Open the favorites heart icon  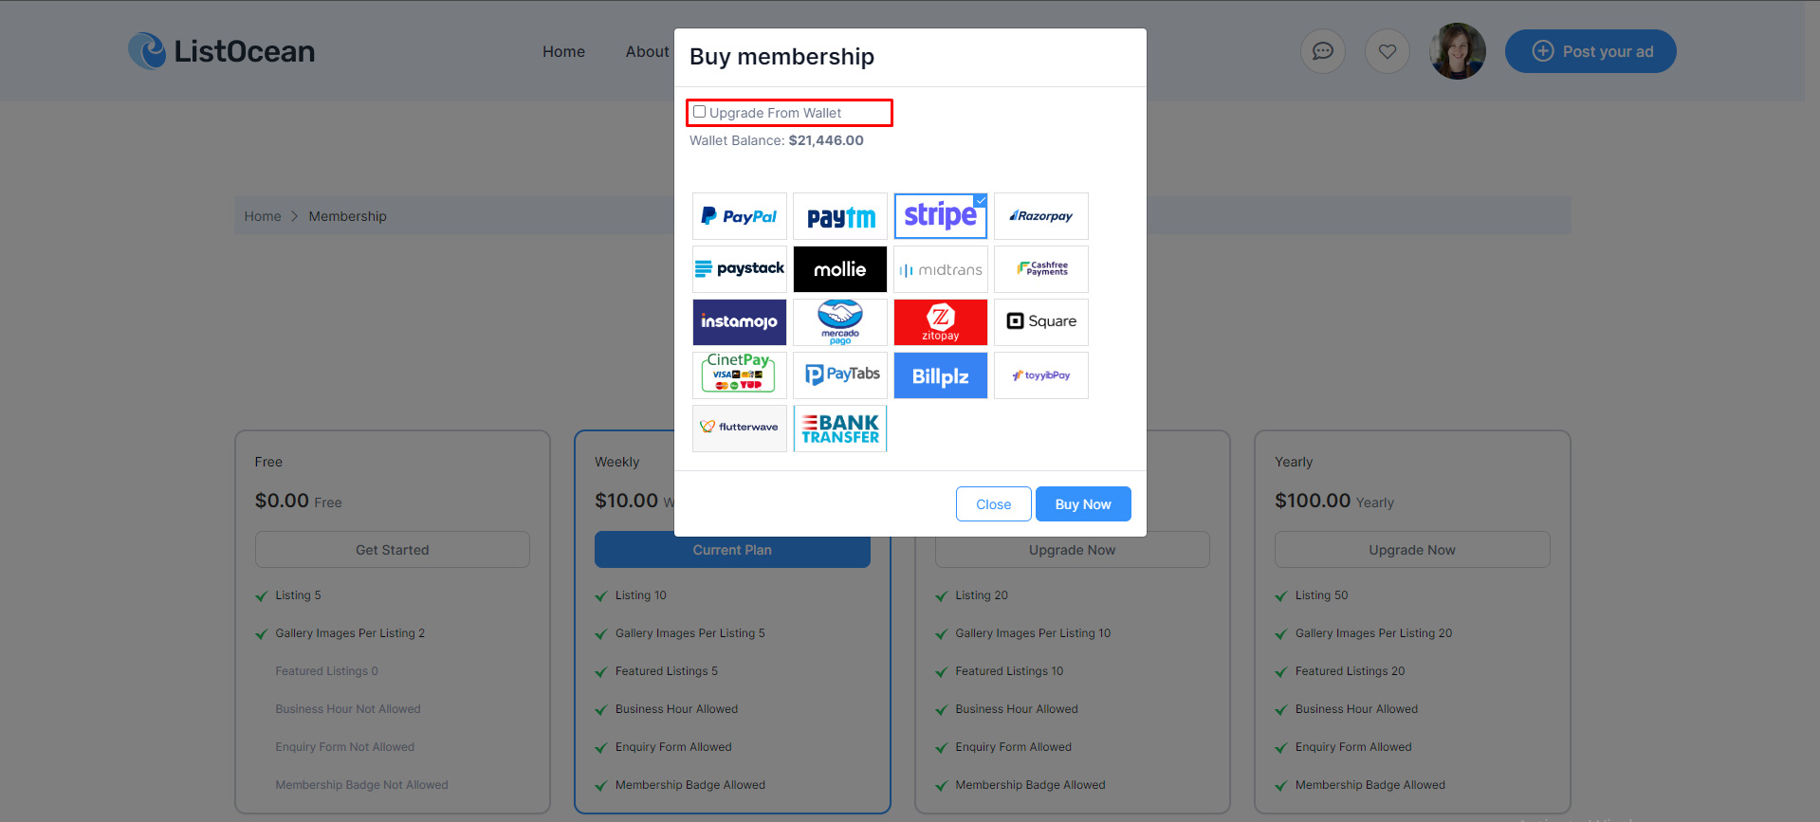point(1388,51)
